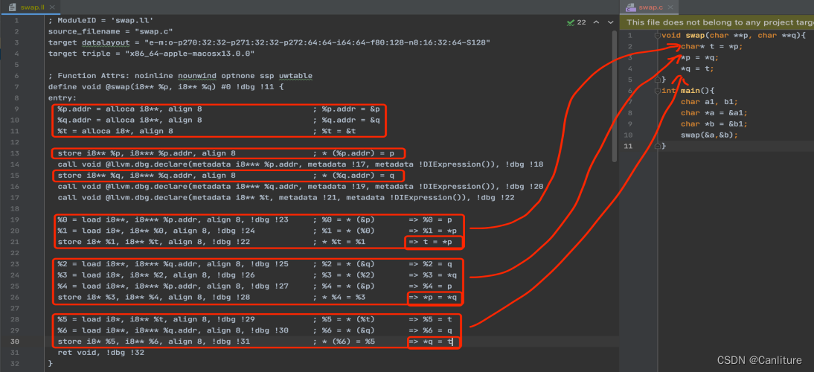Click 'char *b = &b1;' in swap.c
814x372 pixels.
tap(714, 124)
